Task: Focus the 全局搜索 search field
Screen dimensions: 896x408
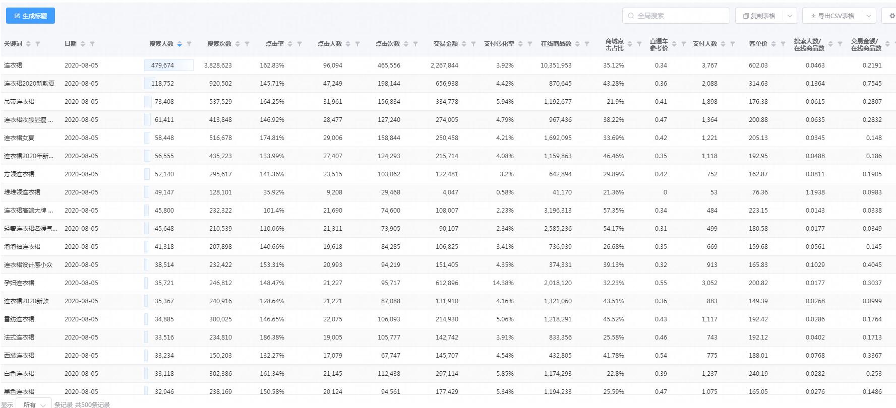Action: click(x=676, y=16)
